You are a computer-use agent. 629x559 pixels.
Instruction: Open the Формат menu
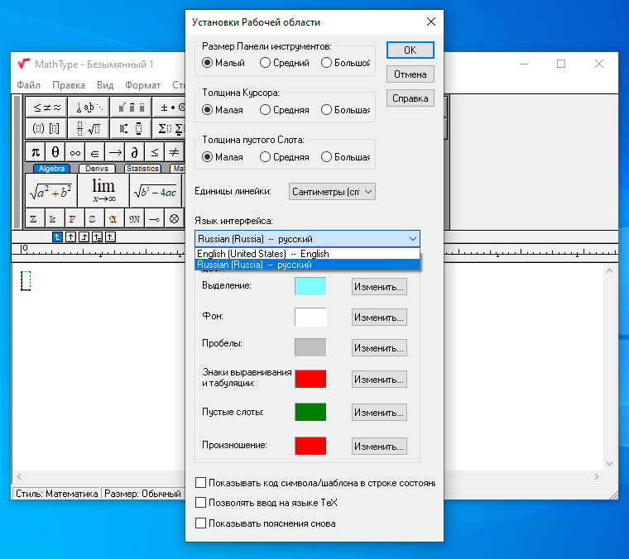[142, 85]
